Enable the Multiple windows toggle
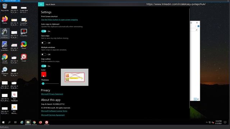230x129 pixels. coord(44,54)
